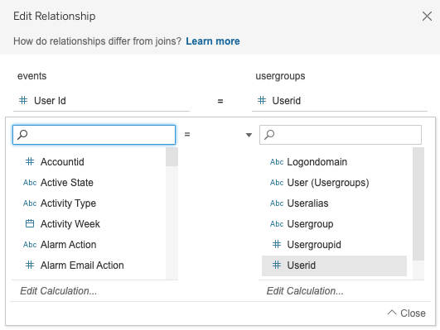Click the Abc icon beside Useralias
The width and height of the screenshot is (440, 330).
tap(277, 203)
